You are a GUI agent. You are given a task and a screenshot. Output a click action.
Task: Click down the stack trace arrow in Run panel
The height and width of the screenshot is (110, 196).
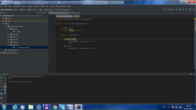tap(5, 81)
